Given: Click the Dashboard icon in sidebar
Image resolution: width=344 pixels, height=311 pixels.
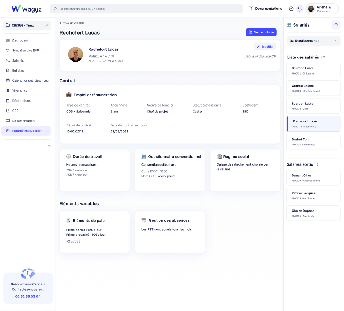Looking at the screenshot, I should tap(8, 40).
